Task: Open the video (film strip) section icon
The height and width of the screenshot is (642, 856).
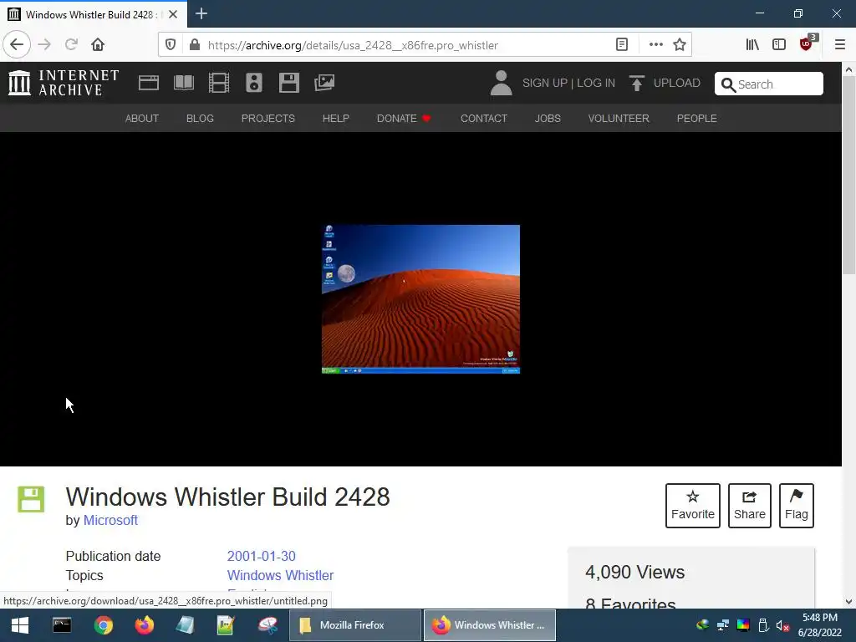Action: coord(219,83)
